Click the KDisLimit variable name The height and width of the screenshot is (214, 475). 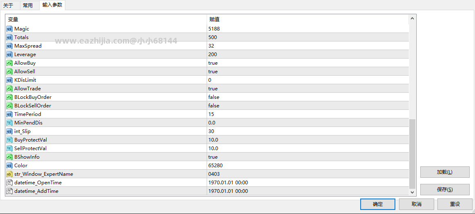click(x=25, y=80)
